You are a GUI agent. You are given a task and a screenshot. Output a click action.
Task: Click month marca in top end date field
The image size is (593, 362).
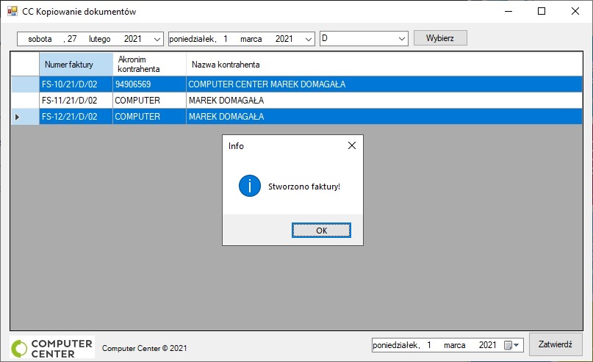tap(251, 39)
